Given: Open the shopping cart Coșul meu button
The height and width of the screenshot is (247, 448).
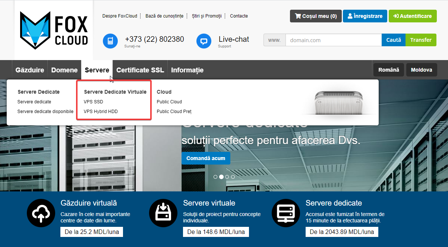Looking at the screenshot, I should pyautogui.click(x=315, y=16).
